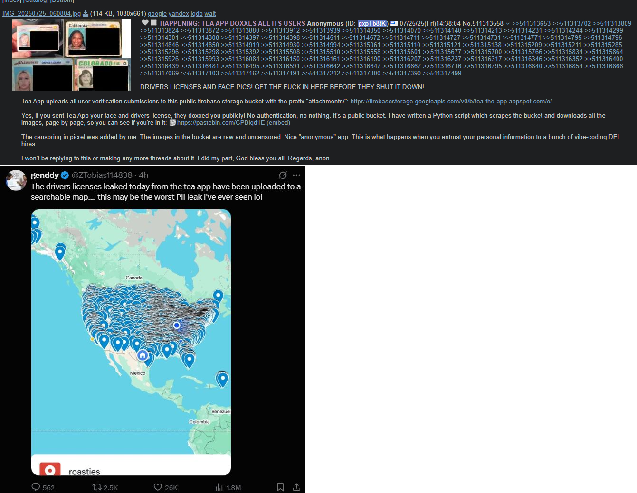Open the IMG_20250725_060804.jpg file link
637x493 pixels.
(x=41, y=13)
